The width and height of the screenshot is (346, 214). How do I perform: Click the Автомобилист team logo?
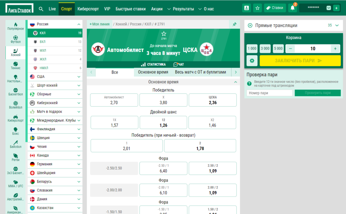[98, 49]
